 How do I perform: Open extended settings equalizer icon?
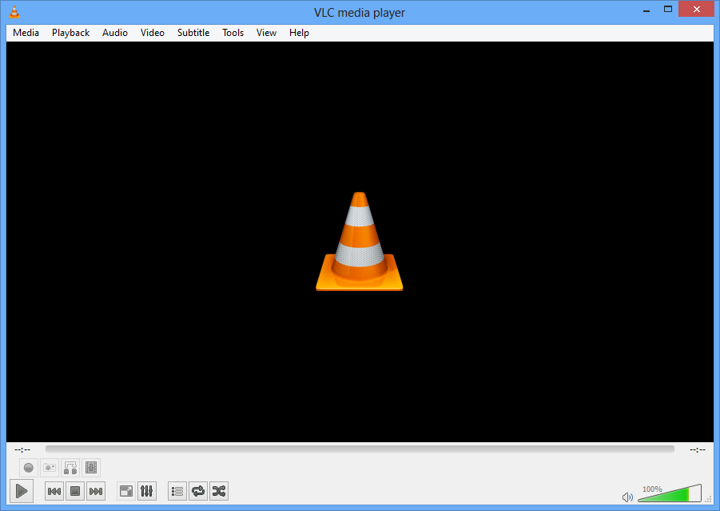pos(146,491)
